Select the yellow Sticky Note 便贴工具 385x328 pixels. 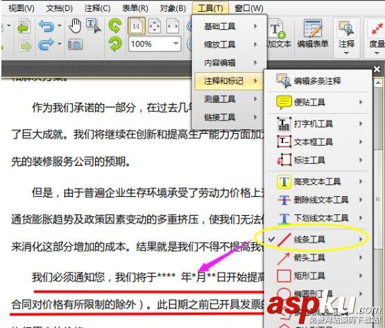tap(318, 102)
